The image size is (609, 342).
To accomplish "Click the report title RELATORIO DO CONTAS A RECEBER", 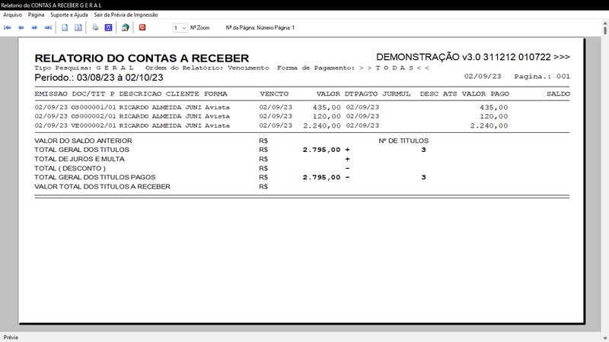I will coord(142,58).
